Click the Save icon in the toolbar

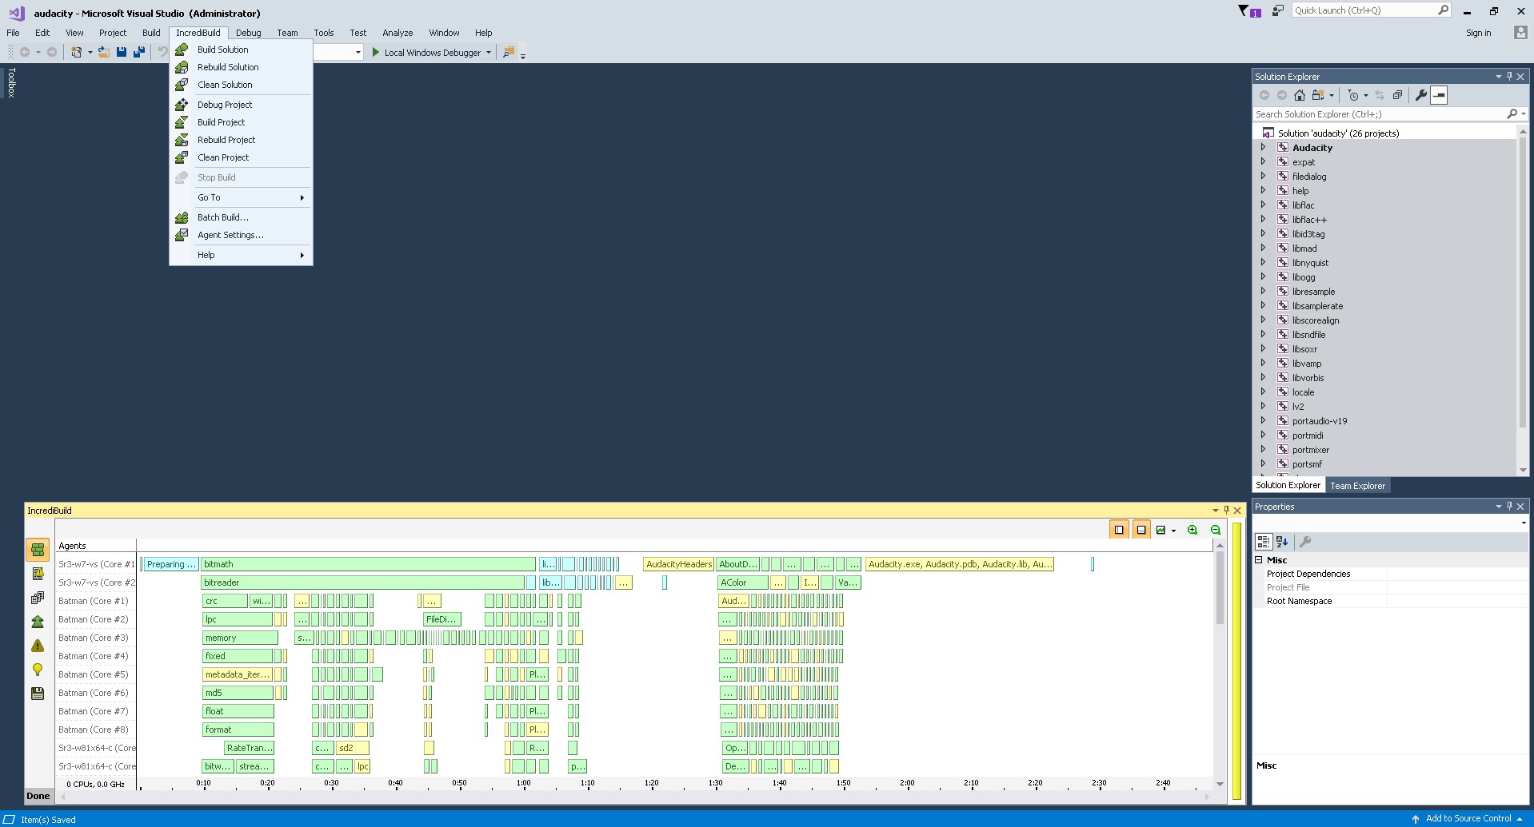122,52
